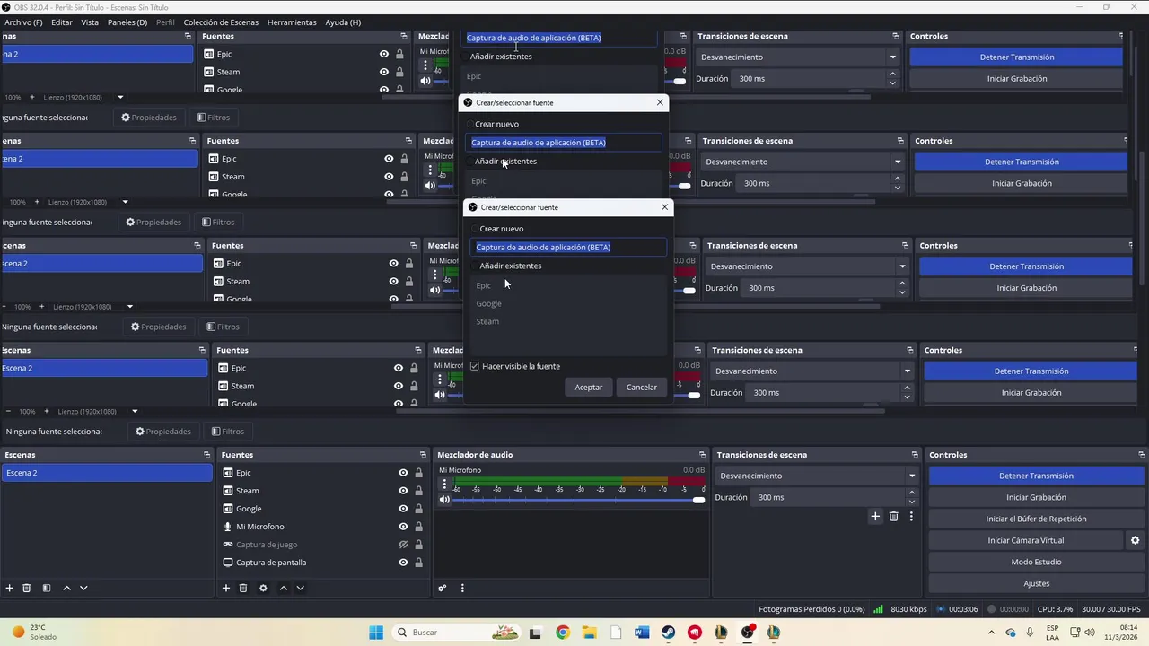Move the scene up in the Escenas toolbar
Screen dimensions: 1149x646
66,588
